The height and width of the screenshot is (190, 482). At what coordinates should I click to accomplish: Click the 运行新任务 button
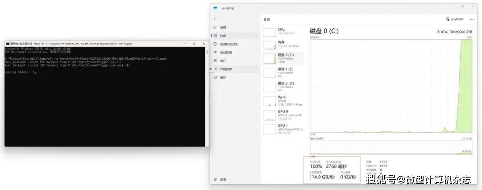pyautogui.click(x=455, y=19)
